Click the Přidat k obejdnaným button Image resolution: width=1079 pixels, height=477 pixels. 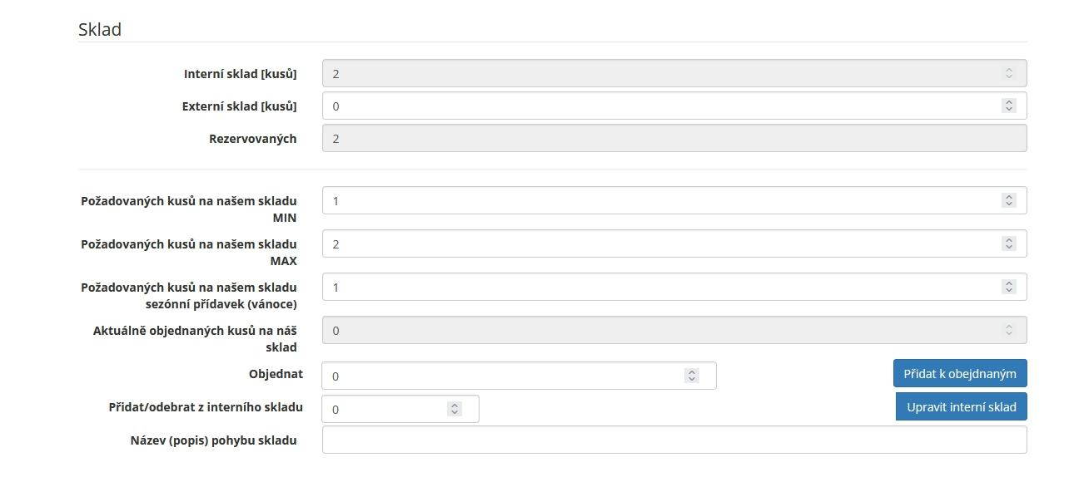[x=960, y=373]
